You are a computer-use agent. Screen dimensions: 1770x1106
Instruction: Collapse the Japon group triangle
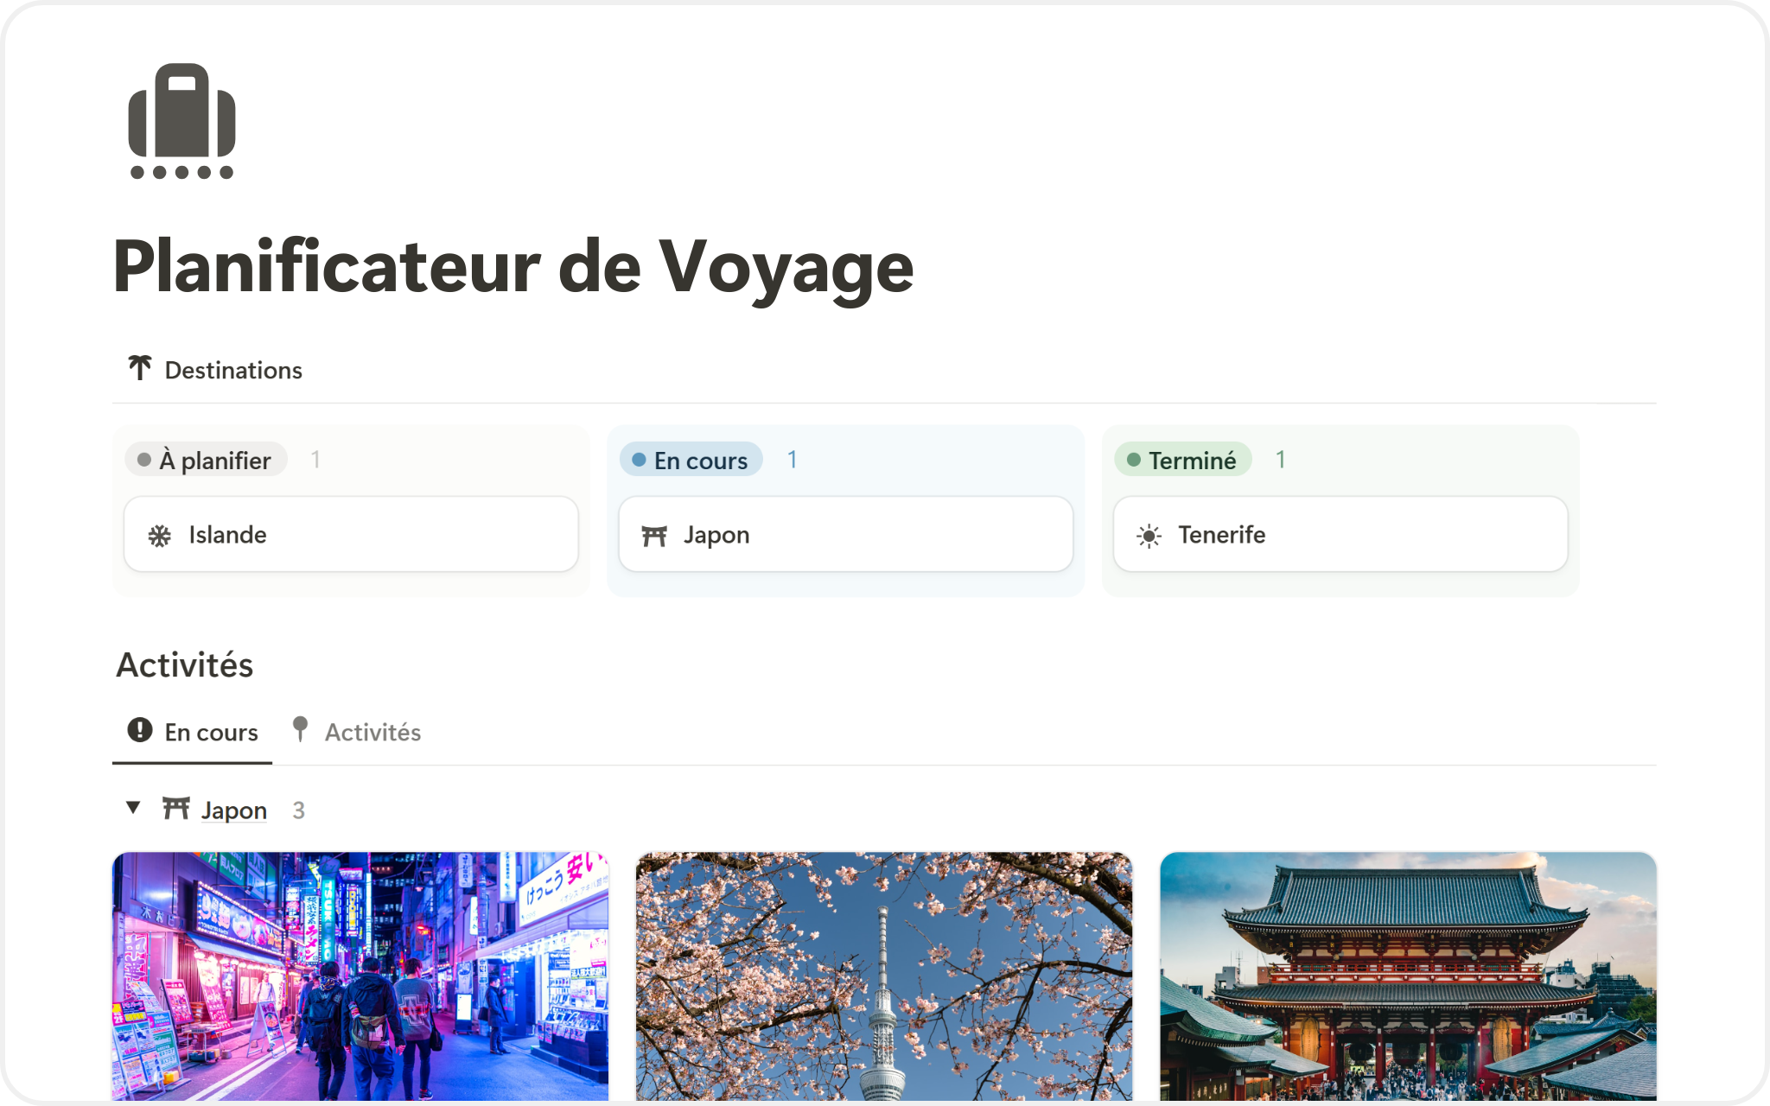[133, 808]
